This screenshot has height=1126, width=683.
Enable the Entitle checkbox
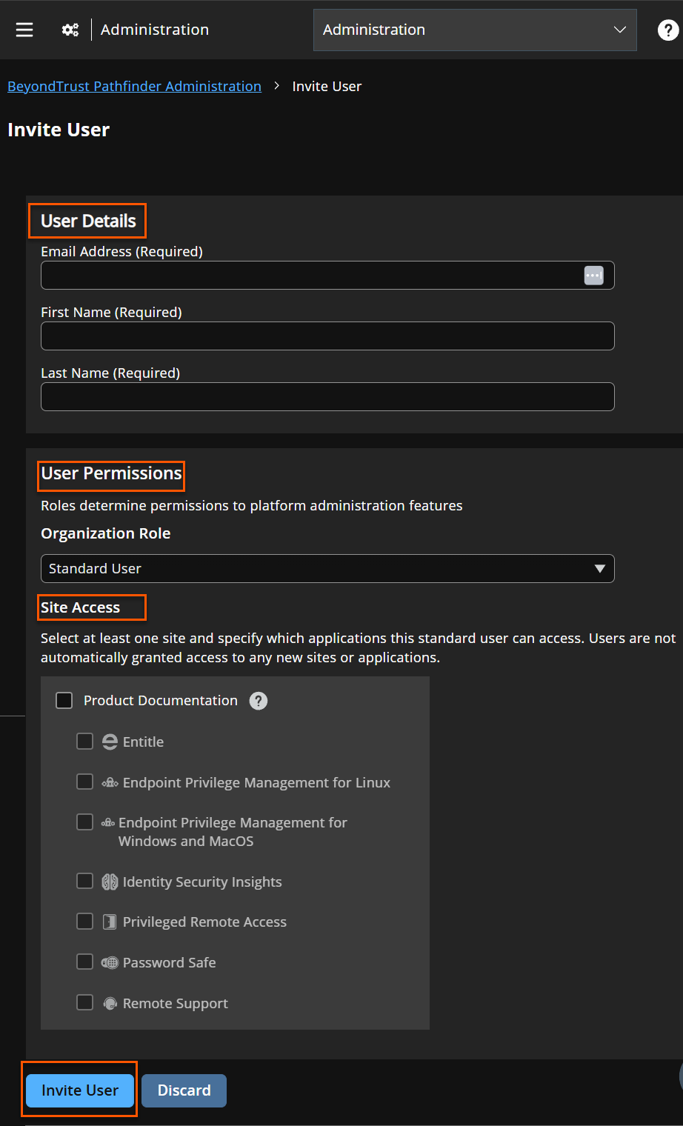coord(85,741)
